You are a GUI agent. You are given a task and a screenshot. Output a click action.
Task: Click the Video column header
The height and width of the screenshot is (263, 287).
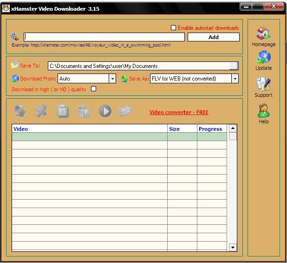90,129
